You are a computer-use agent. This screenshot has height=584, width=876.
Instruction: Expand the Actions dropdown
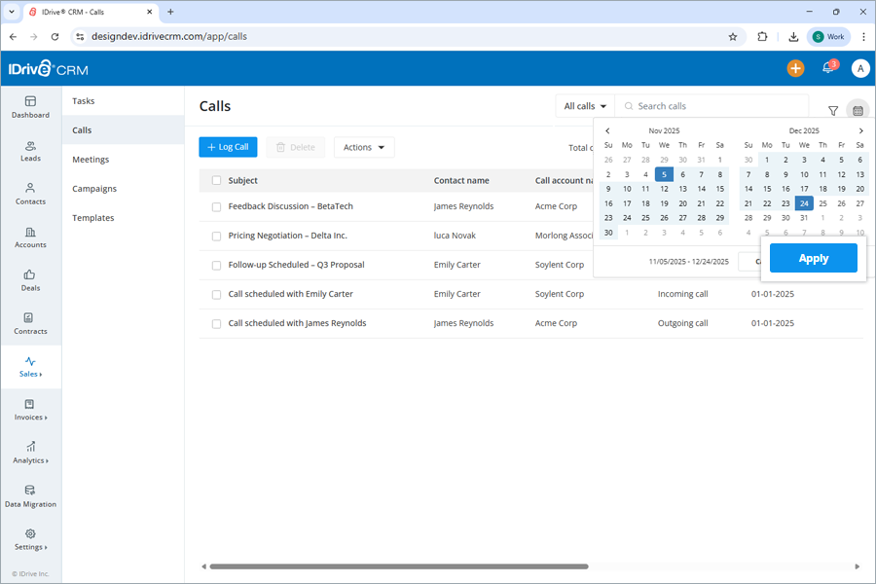click(363, 147)
